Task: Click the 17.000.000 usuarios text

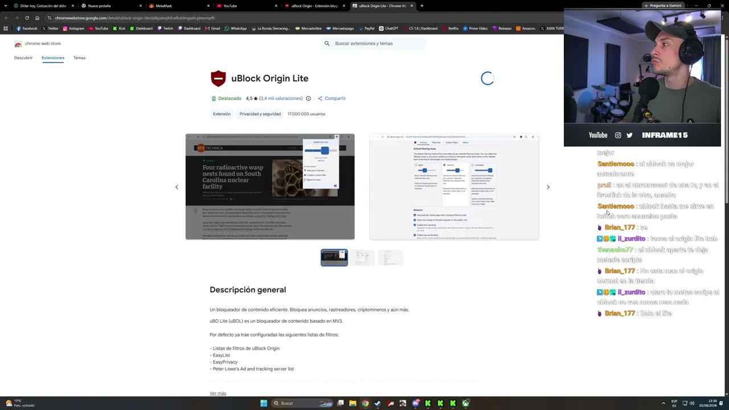Action: tap(306, 114)
